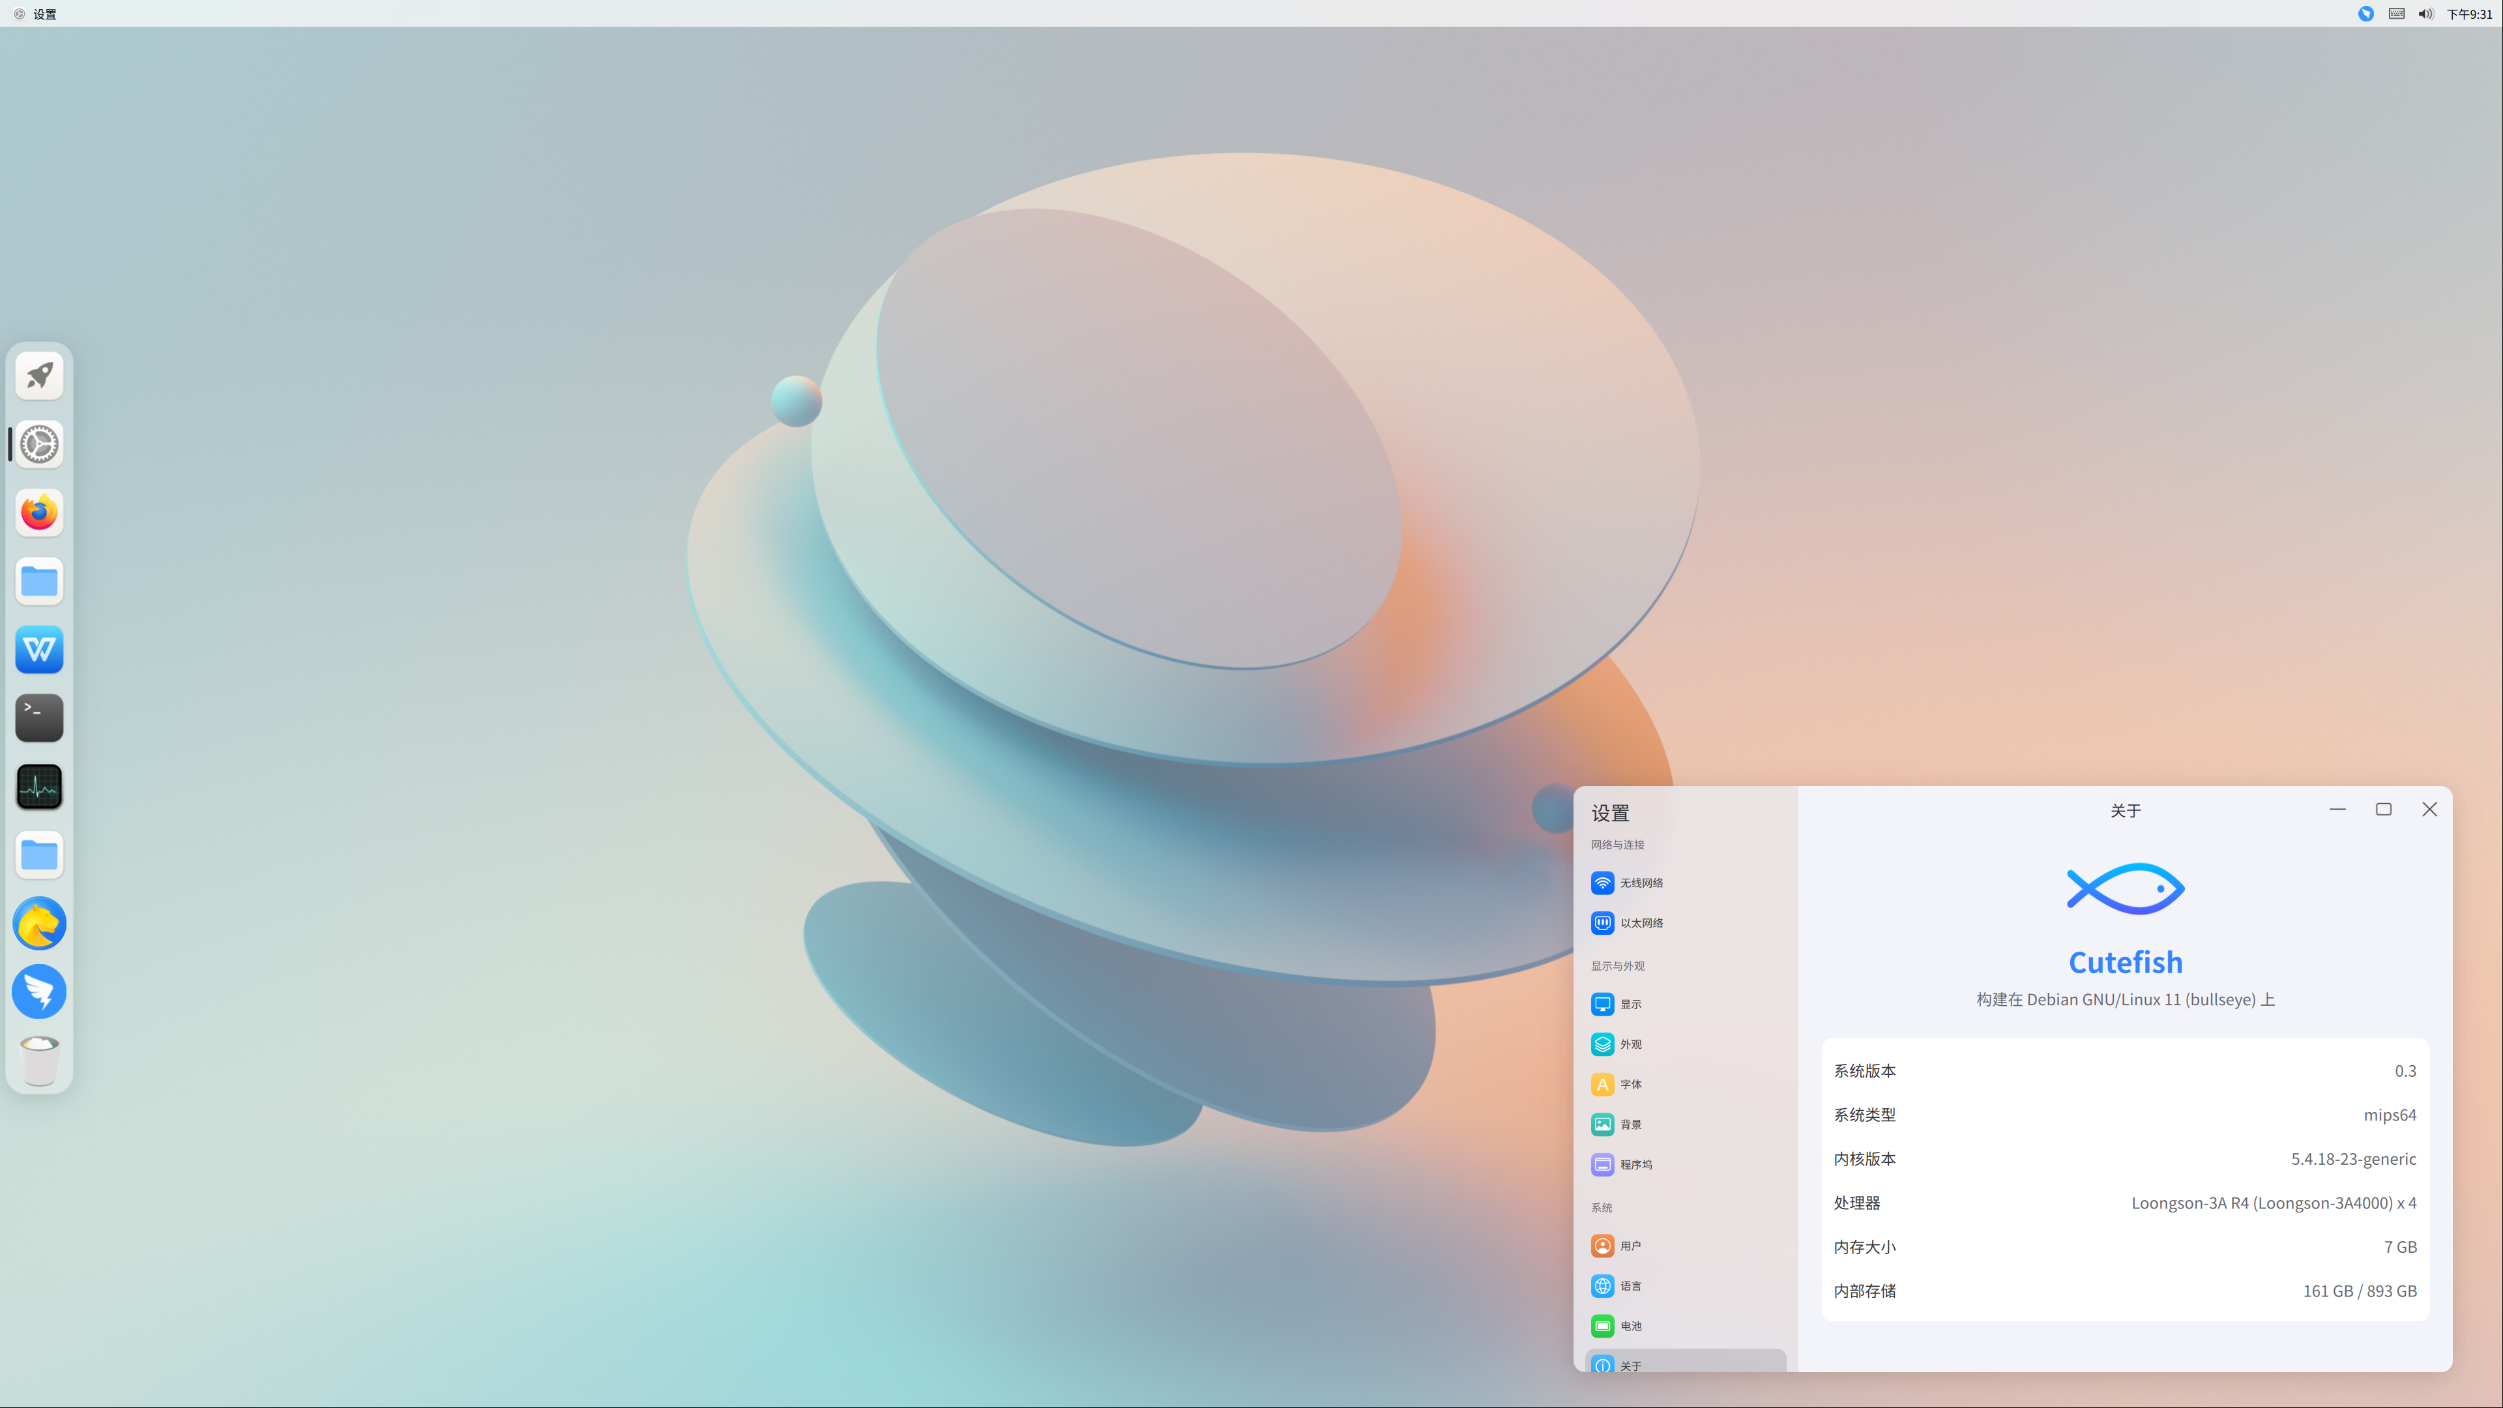Open the 显示 settings page
This screenshot has height=1408, width=2503.
click(1685, 1004)
